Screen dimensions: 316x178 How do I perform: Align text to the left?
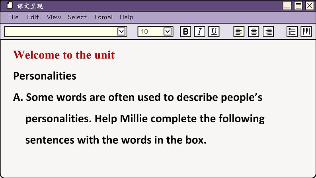click(x=239, y=31)
